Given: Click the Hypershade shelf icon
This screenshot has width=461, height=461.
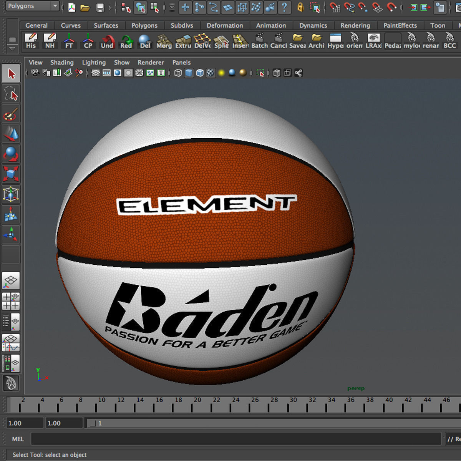Looking at the screenshot, I should click(336, 41).
